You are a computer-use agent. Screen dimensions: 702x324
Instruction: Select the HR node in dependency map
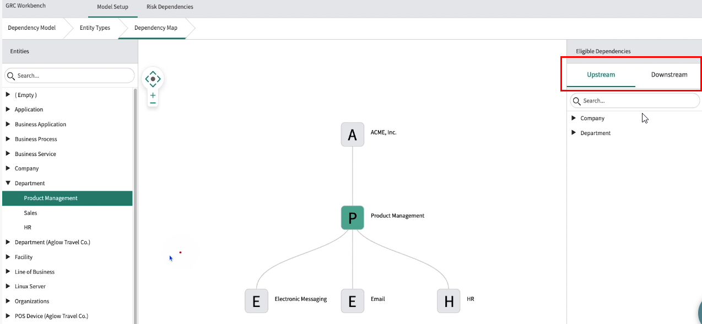(x=449, y=301)
